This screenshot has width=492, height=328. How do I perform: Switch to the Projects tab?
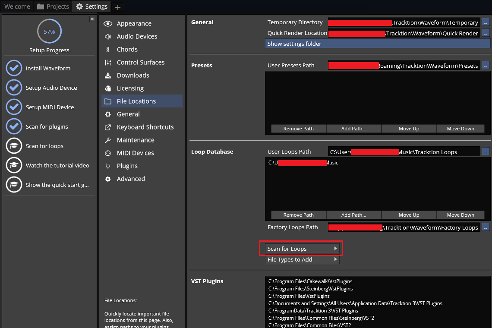53,6
